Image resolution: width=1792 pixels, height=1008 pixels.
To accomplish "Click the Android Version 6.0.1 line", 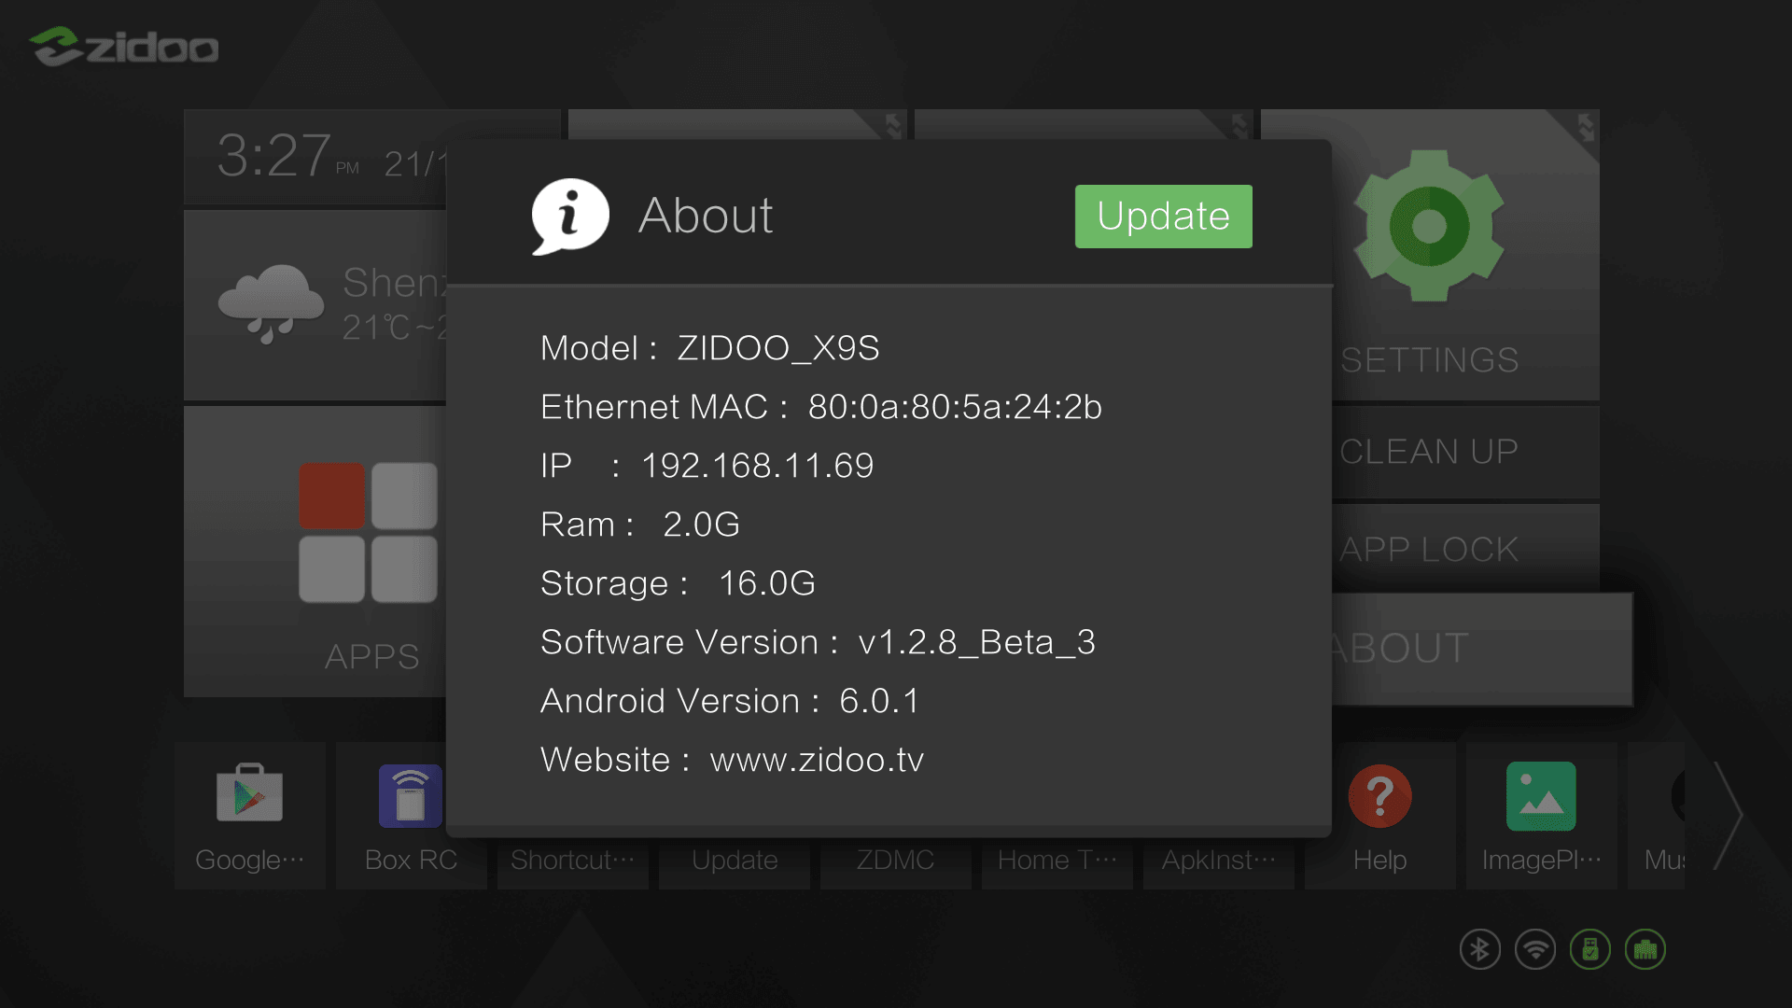I will click(x=730, y=701).
